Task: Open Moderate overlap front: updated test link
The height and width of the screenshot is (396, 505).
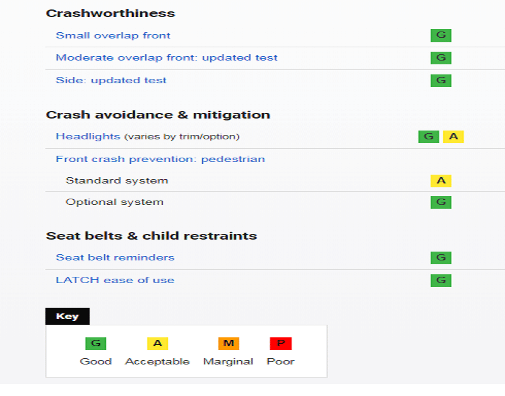Action: (x=167, y=58)
